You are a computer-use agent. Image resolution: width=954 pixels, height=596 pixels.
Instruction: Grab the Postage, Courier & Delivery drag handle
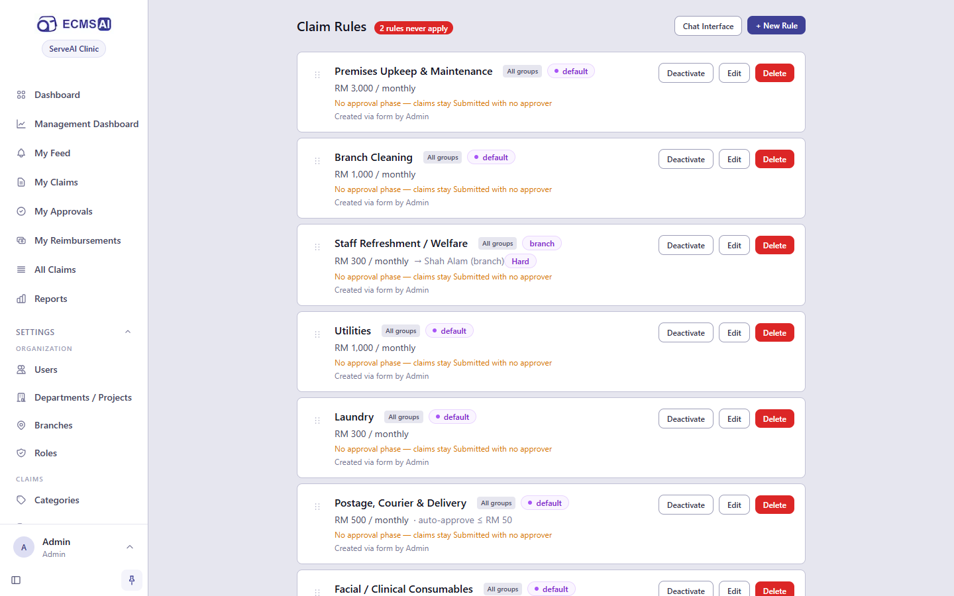317,507
